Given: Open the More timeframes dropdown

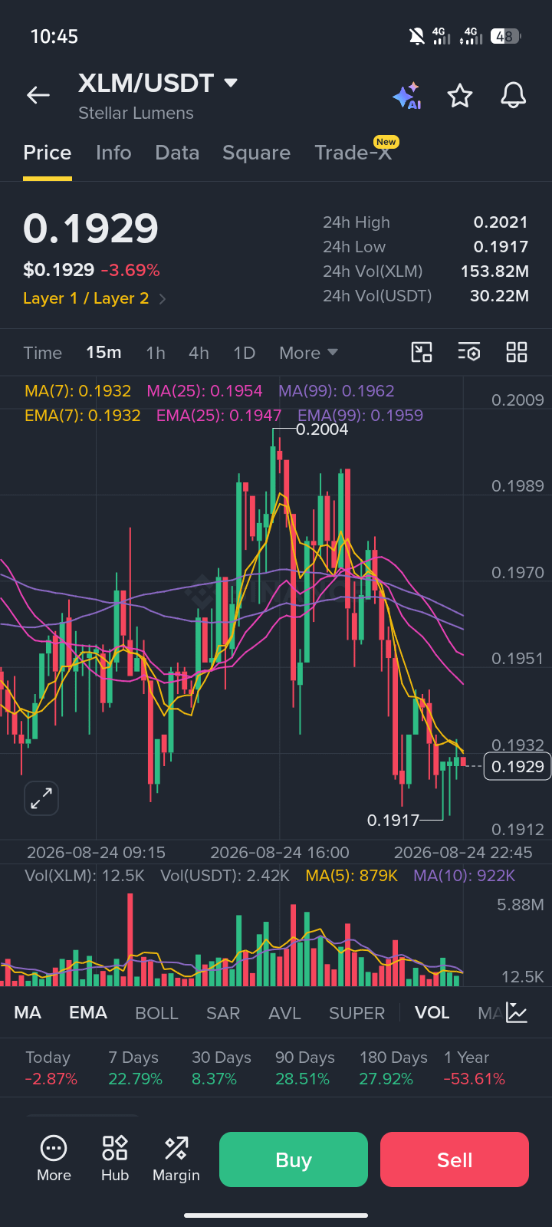Looking at the screenshot, I should [x=309, y=353].
